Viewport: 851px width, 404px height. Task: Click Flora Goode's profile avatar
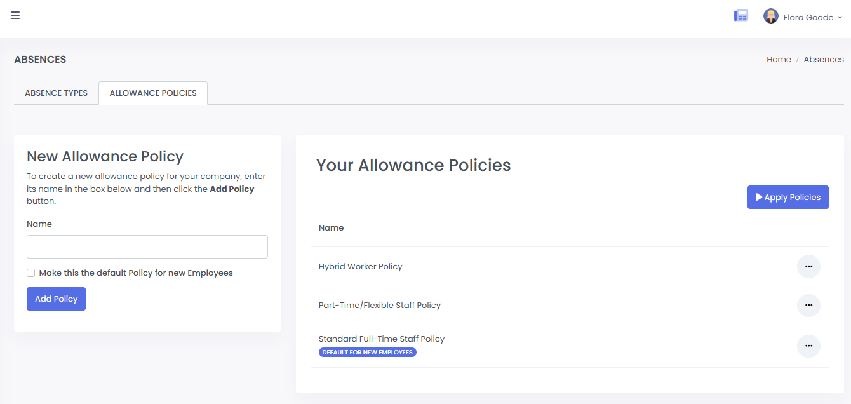click(770, 16)
